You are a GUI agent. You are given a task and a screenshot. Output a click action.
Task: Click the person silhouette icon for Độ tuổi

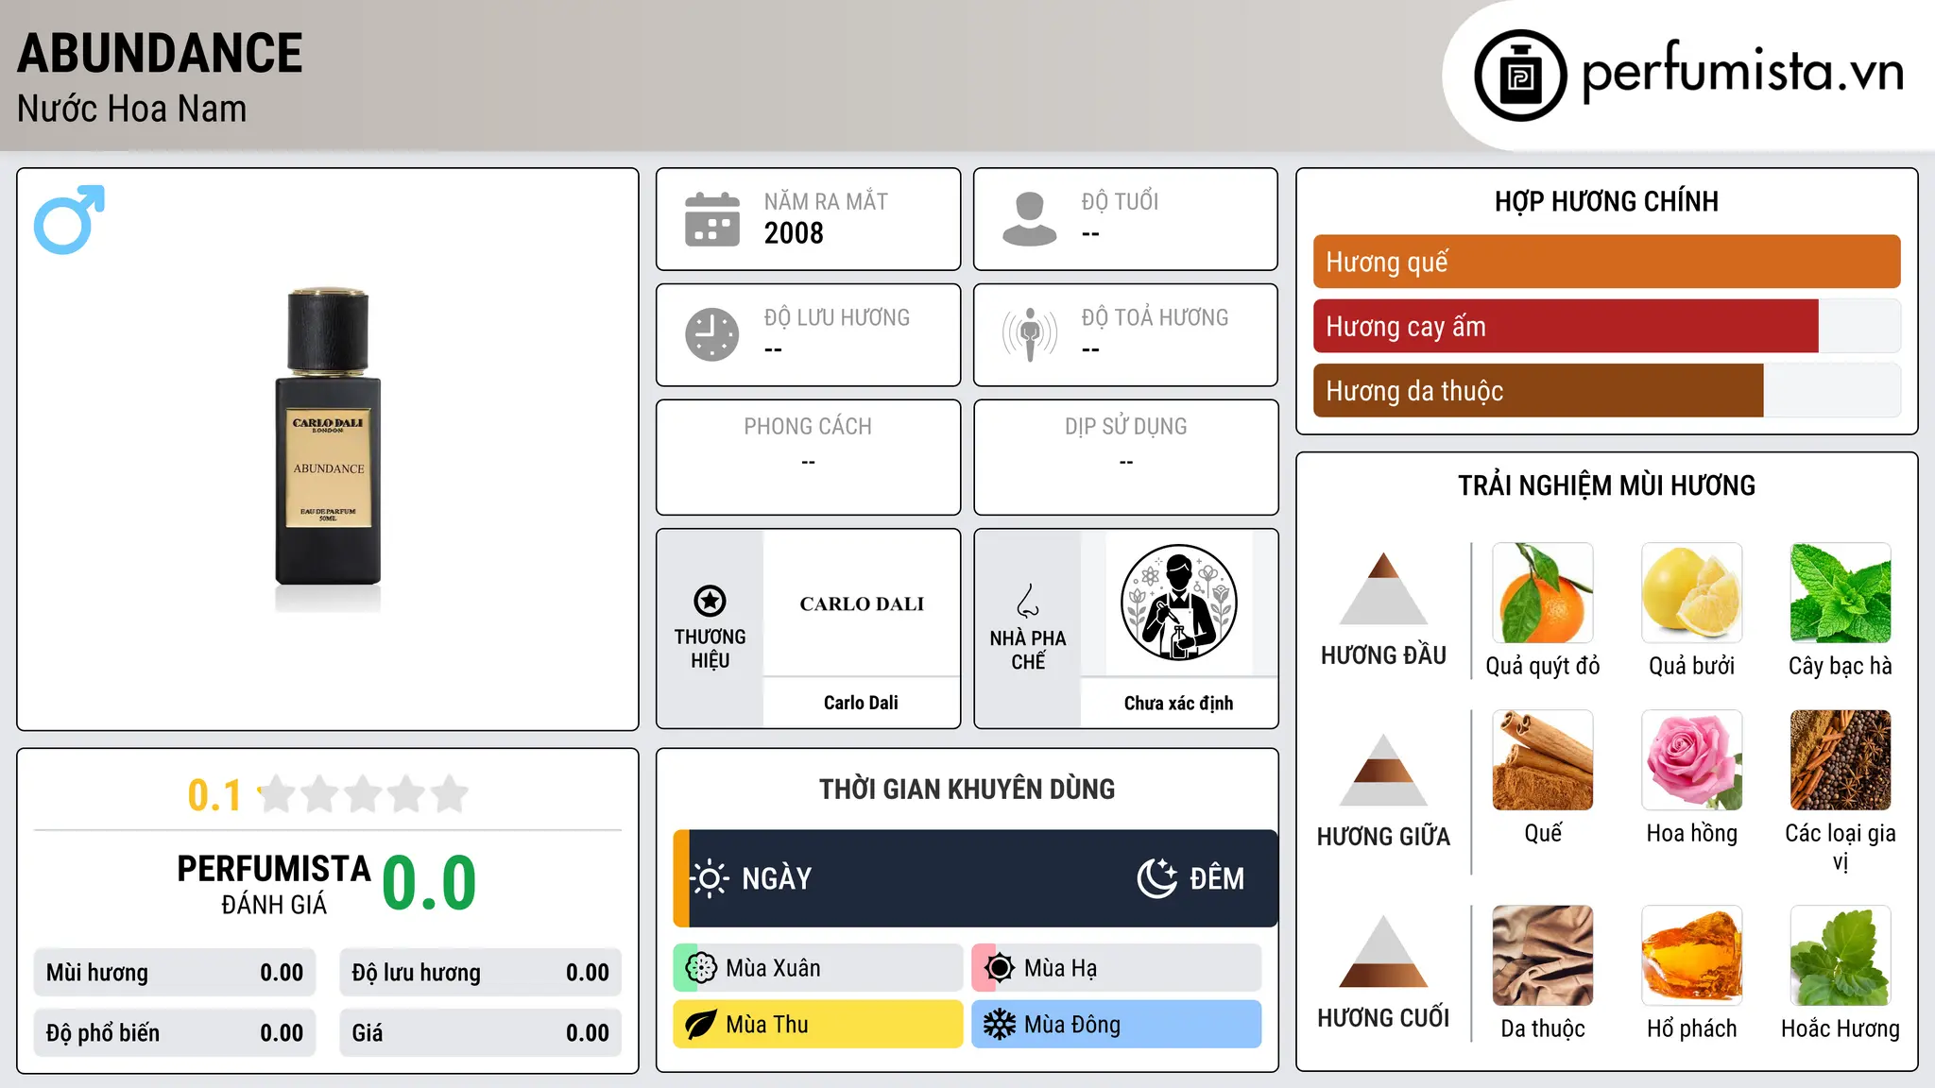(1030, 219)
